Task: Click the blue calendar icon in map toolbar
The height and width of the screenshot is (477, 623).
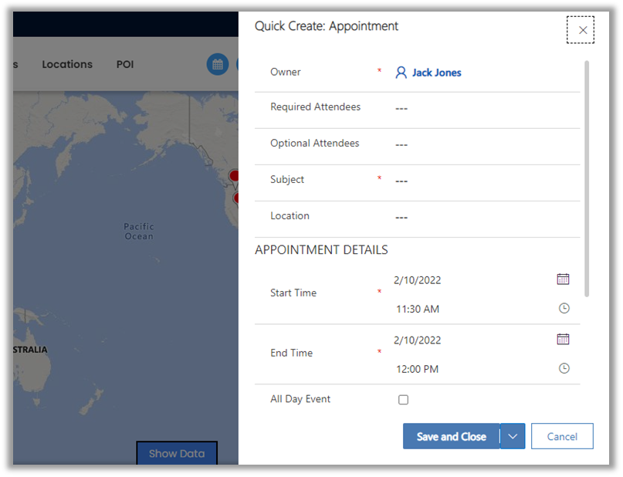Action: (x=218, y=65)
